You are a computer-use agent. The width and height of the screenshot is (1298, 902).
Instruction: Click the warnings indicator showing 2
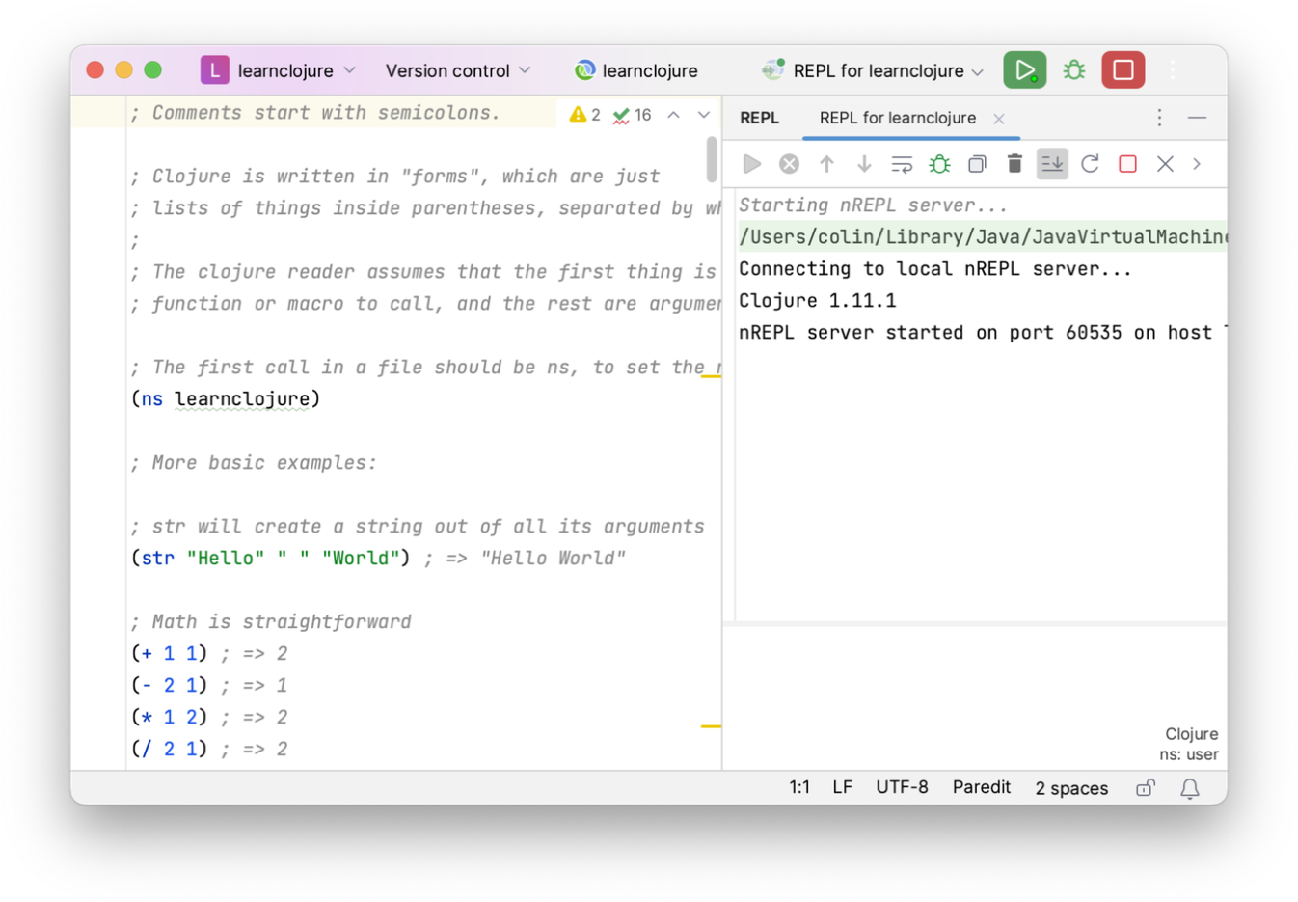(584, 115)
